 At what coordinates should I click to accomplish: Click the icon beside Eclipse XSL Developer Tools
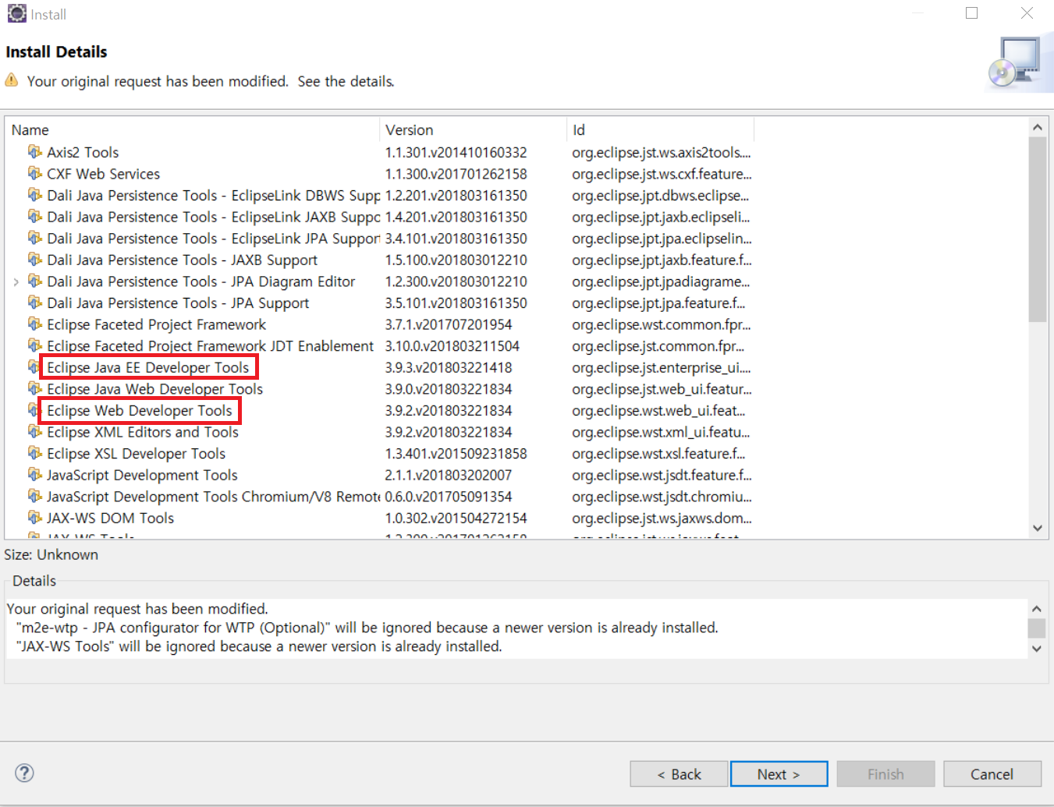coord(35,452)
